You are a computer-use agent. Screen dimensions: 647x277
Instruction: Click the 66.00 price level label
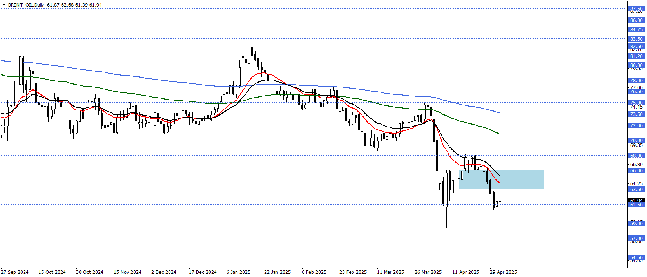tap(636, 170)
